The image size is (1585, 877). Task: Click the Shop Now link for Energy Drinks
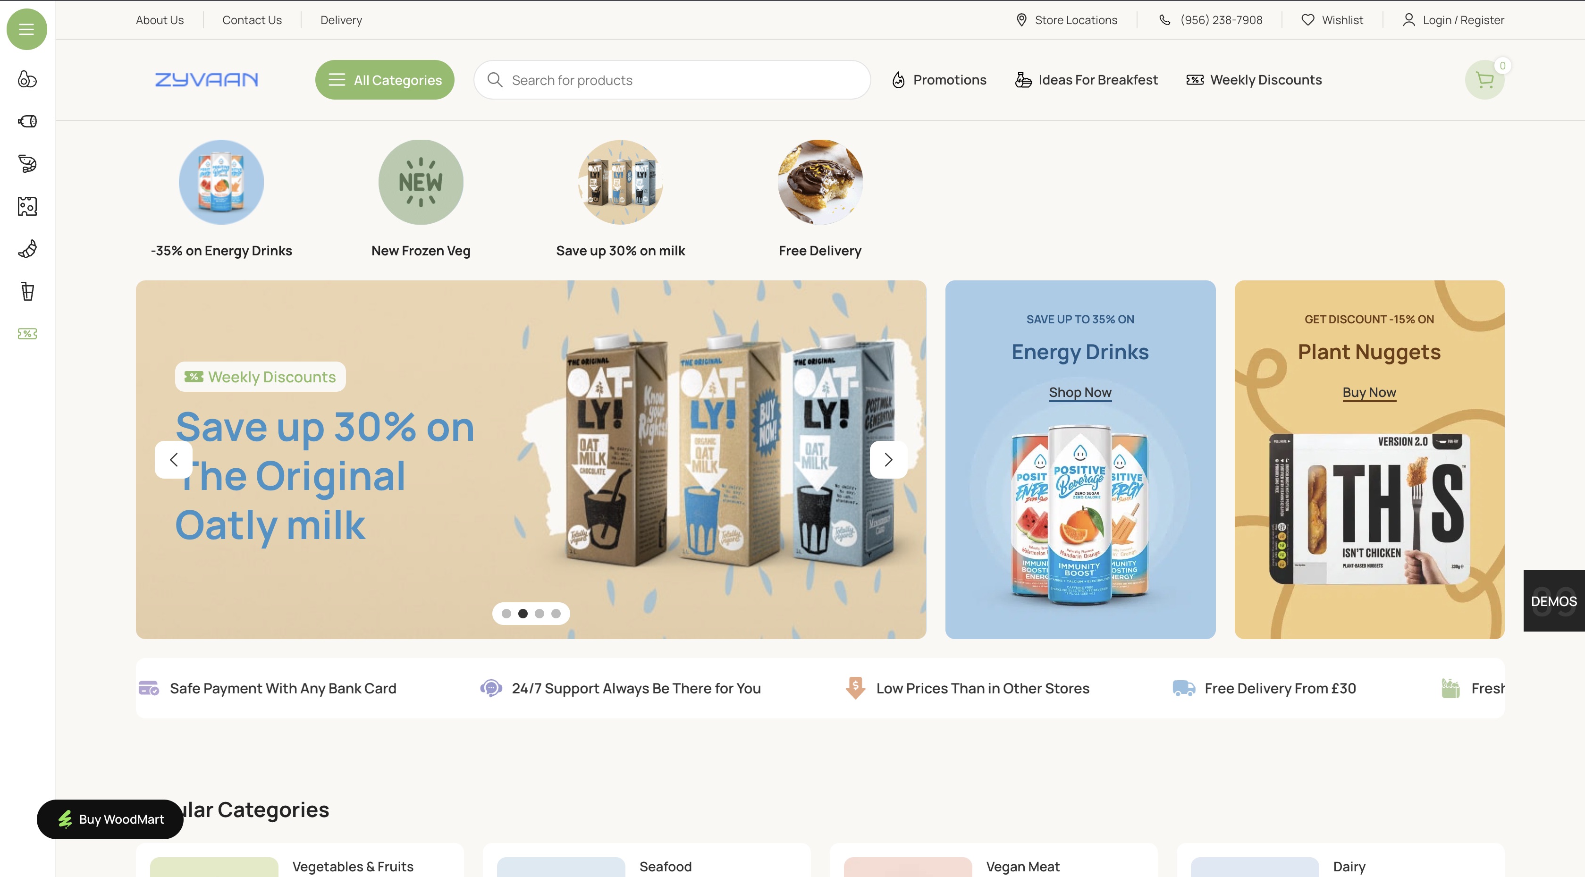pos(1080,392)
